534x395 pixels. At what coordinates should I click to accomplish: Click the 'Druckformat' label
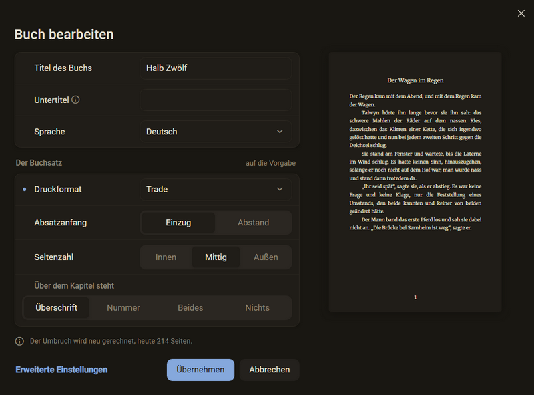pyautogui.click(x=58, y=189)
